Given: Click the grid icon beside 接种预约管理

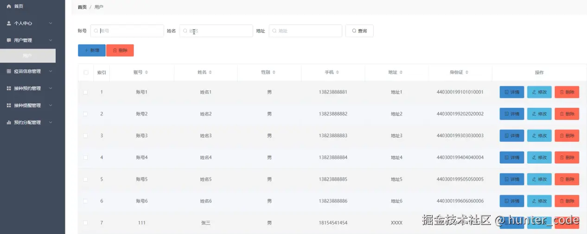Looking at the screenshot, I should tap(9, 89).
